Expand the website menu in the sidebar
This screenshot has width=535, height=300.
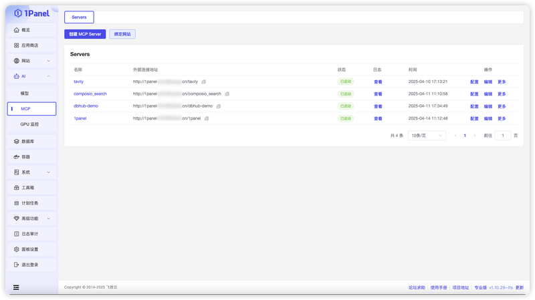click(x=31, y=61)
